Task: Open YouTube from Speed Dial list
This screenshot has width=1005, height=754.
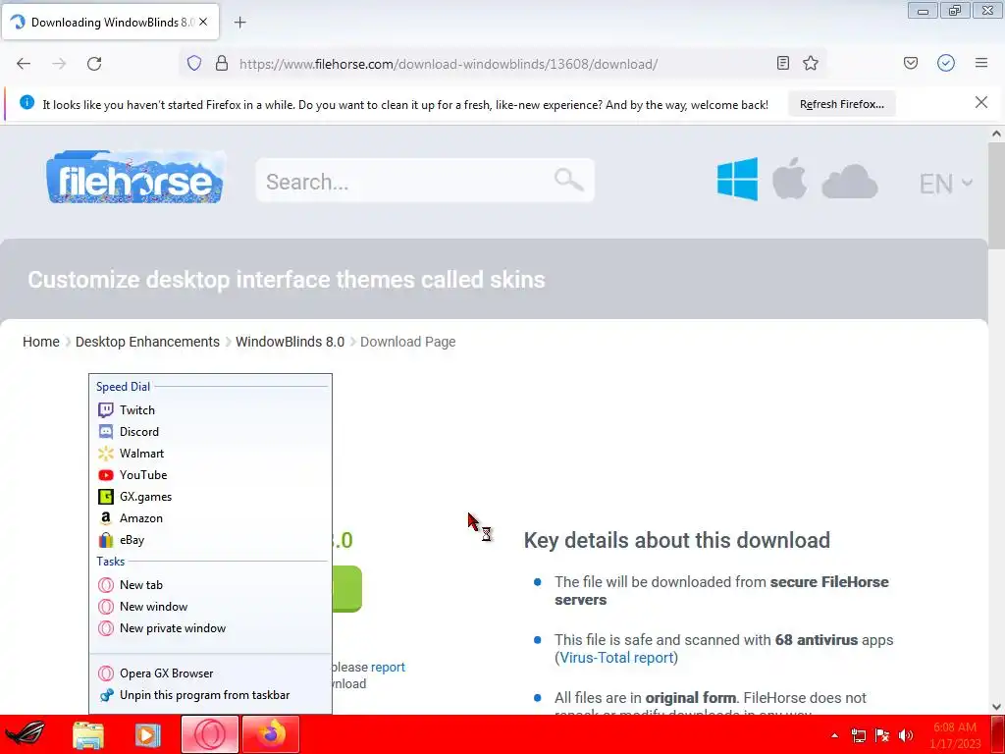Action: [210, 474]
